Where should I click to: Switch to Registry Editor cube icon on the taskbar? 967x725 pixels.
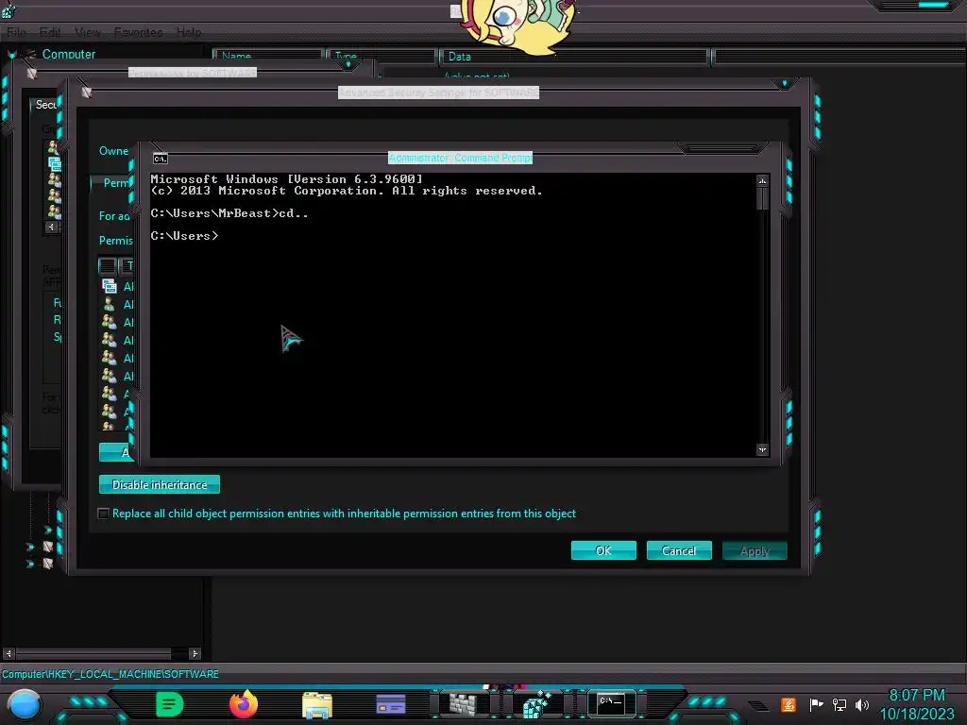(x=536, y=704)
